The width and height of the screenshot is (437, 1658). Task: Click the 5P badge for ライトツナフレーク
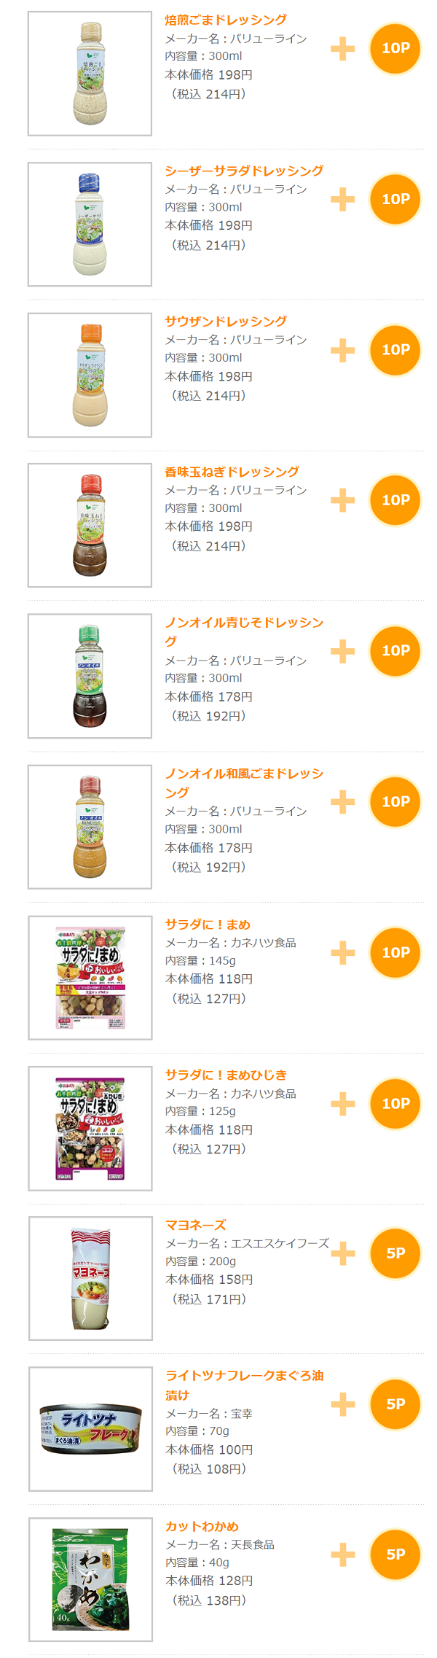395,1404
